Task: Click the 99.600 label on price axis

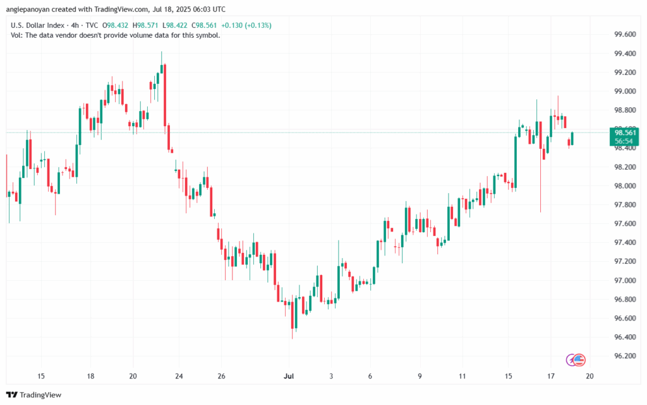Action: pos(624,35)
